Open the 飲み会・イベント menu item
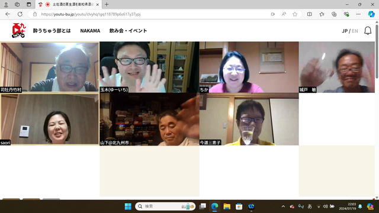Viewport: 379px width, 213px height. pyautogui.click(x=128, y=31)
